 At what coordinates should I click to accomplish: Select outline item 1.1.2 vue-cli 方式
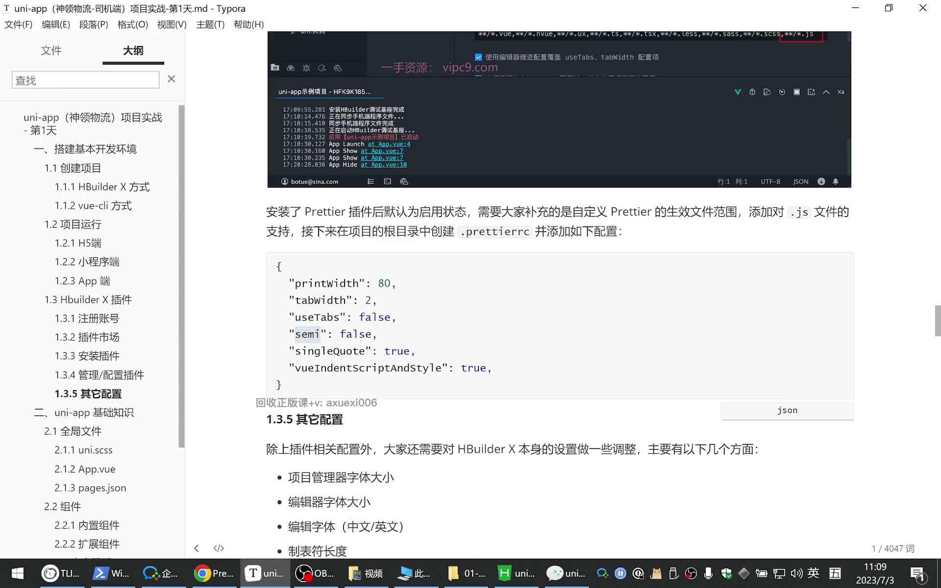pos(93,206)
